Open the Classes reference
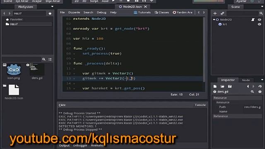 click(x=162, y=12)
